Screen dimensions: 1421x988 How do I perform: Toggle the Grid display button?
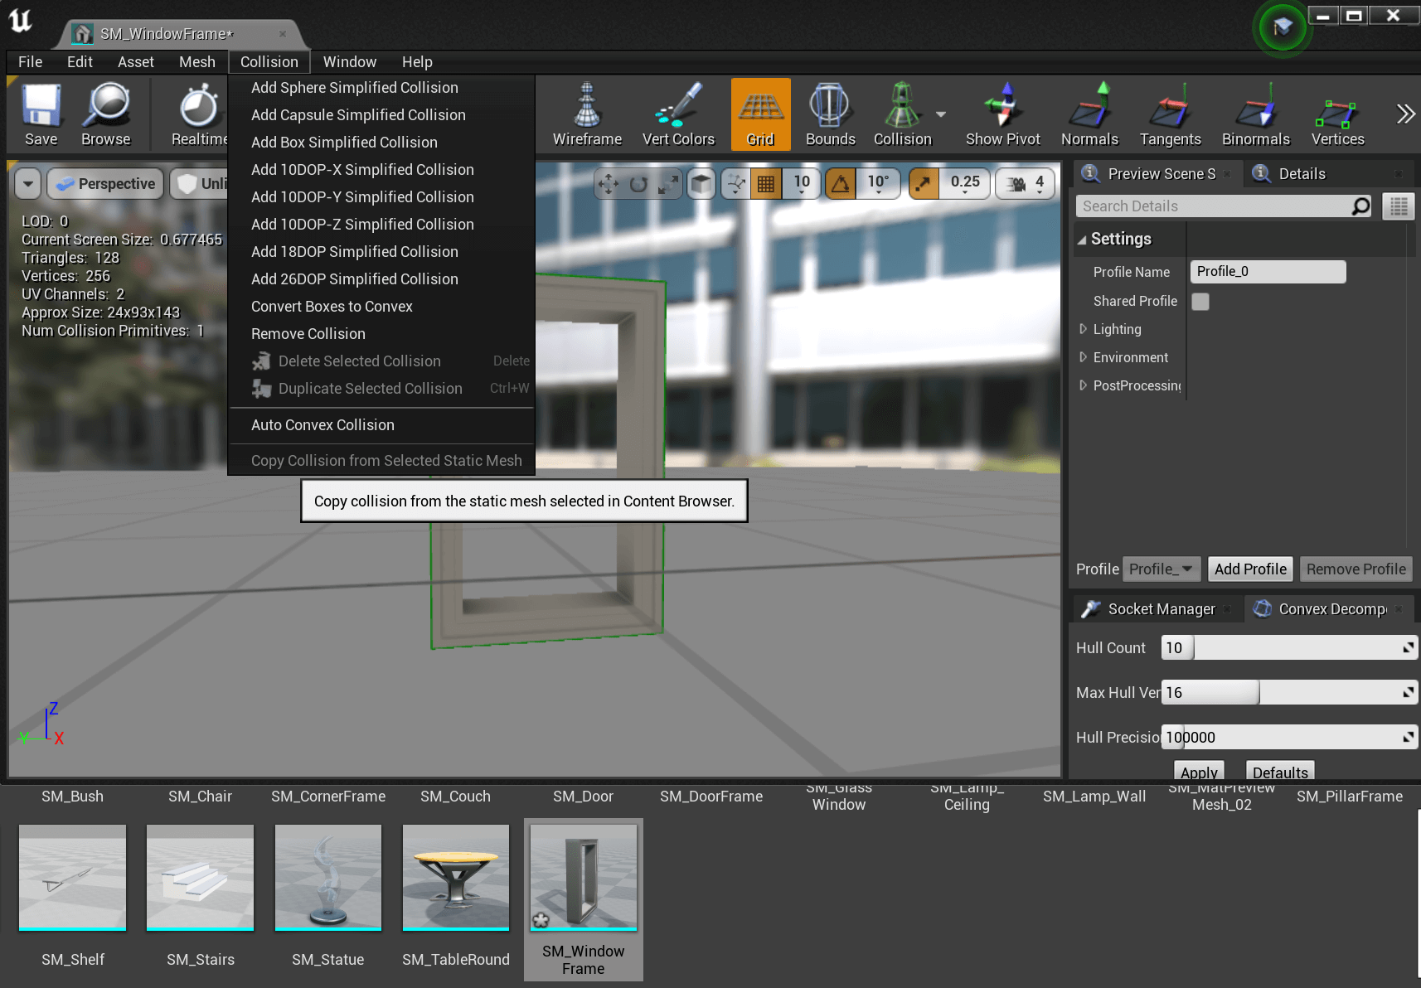pos(760,114)
